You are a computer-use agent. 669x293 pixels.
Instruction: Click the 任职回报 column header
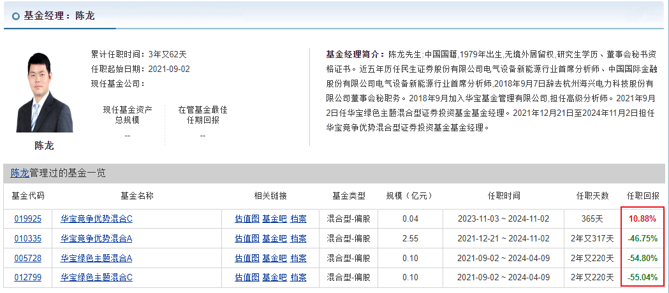pyautogui.click(x=642, y=196)
